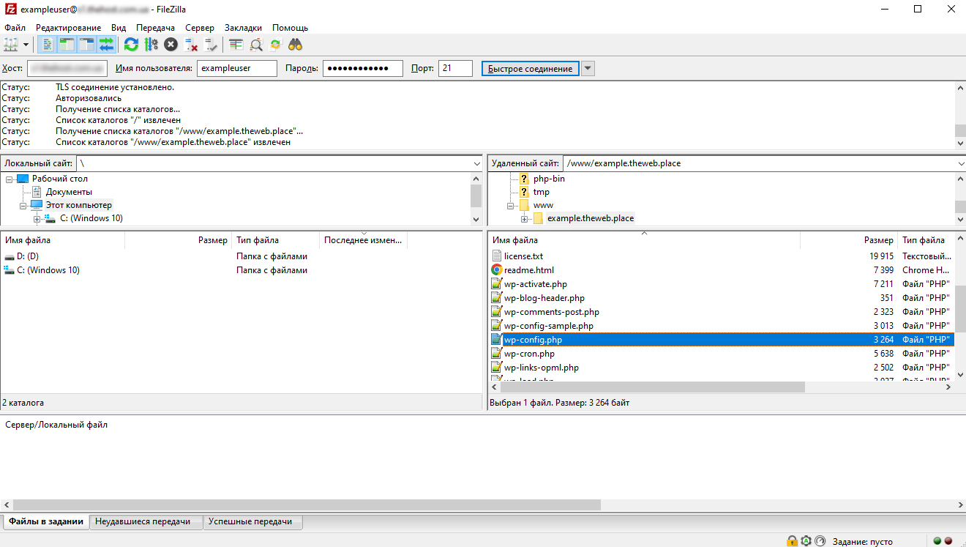Open the Вид menu
The width and height of the screenshot is (966, 547).
119,28
